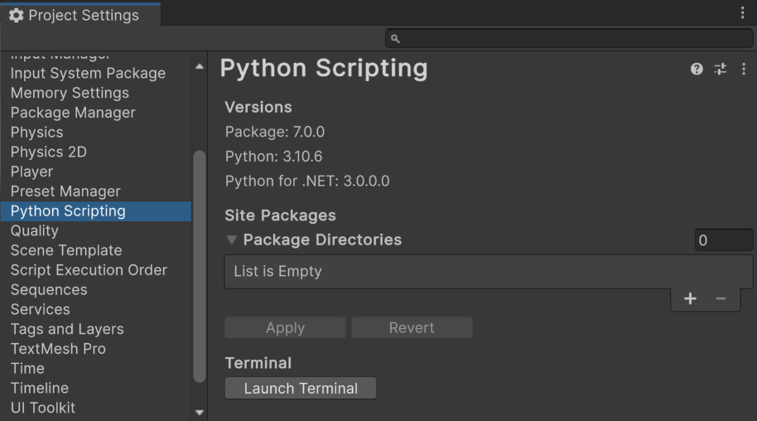The height and width of the screenshot is (421, 757).
Task: Open TextMesh Pro settings
Action: 95,349
